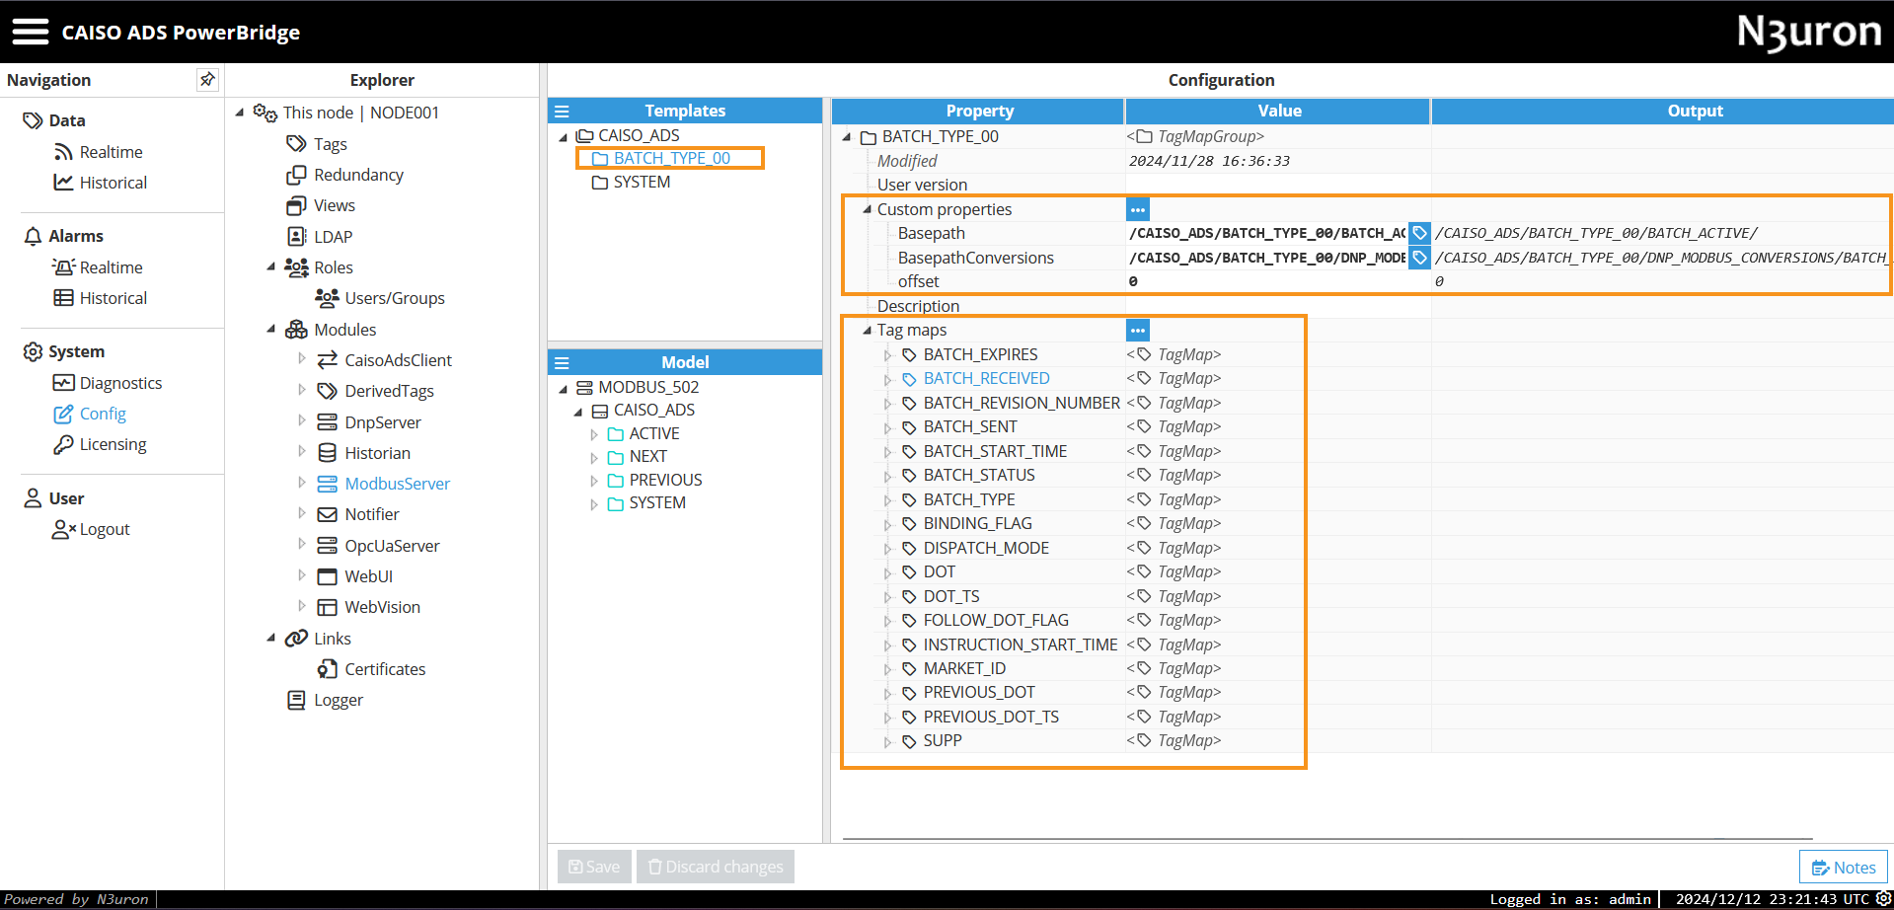Open Model panel menu icon
Screen dimensions: 1894x910
point(562,362)
